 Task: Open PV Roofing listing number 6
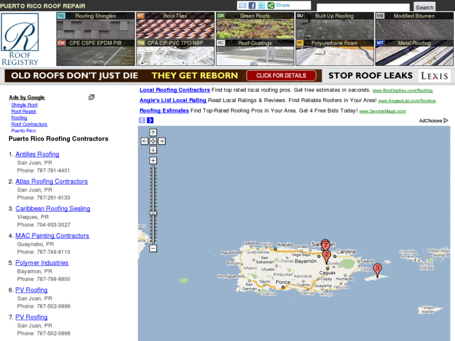pos(31,290)
